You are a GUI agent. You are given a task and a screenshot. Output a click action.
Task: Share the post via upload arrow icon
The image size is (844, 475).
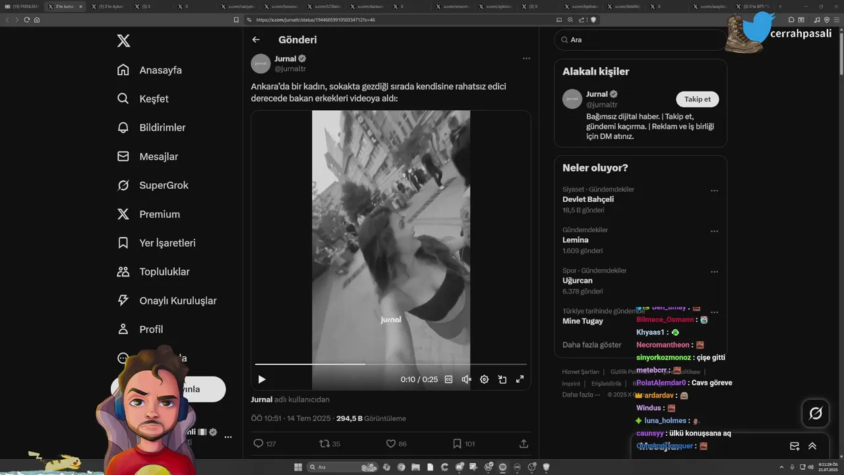(x=524, y=444)
